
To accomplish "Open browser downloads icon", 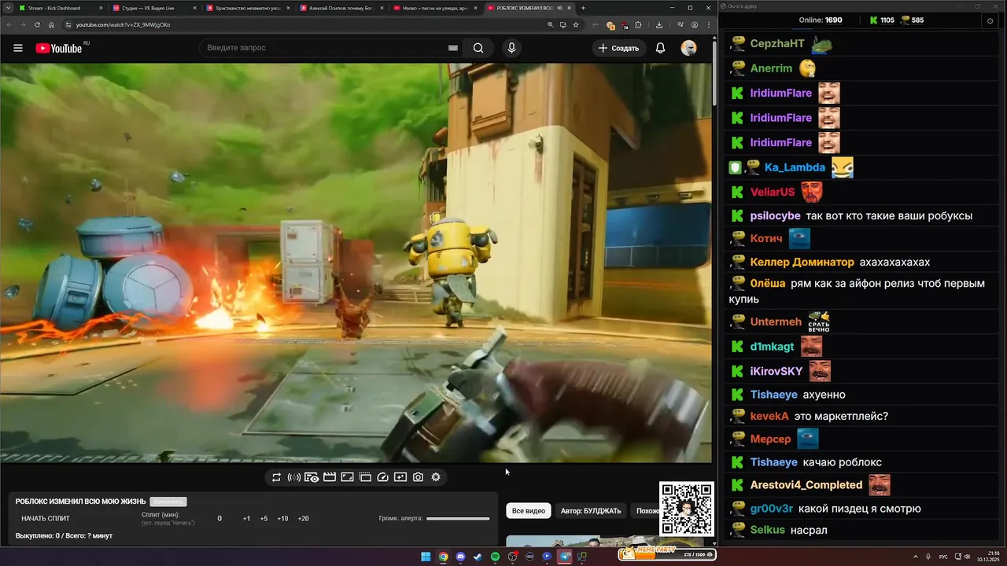I will pyautogui.click(x=659, y=24).
